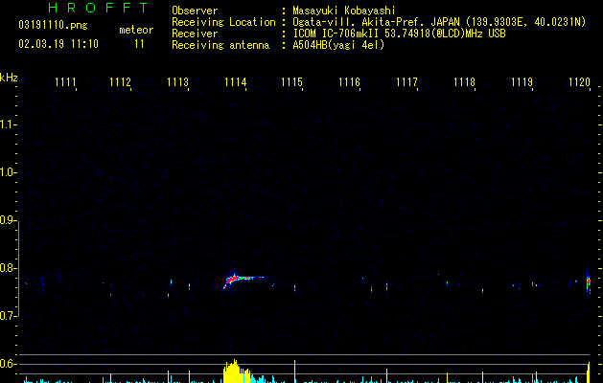
Task: Click the HROFFT title text
Action: click(x=99, y=8)
